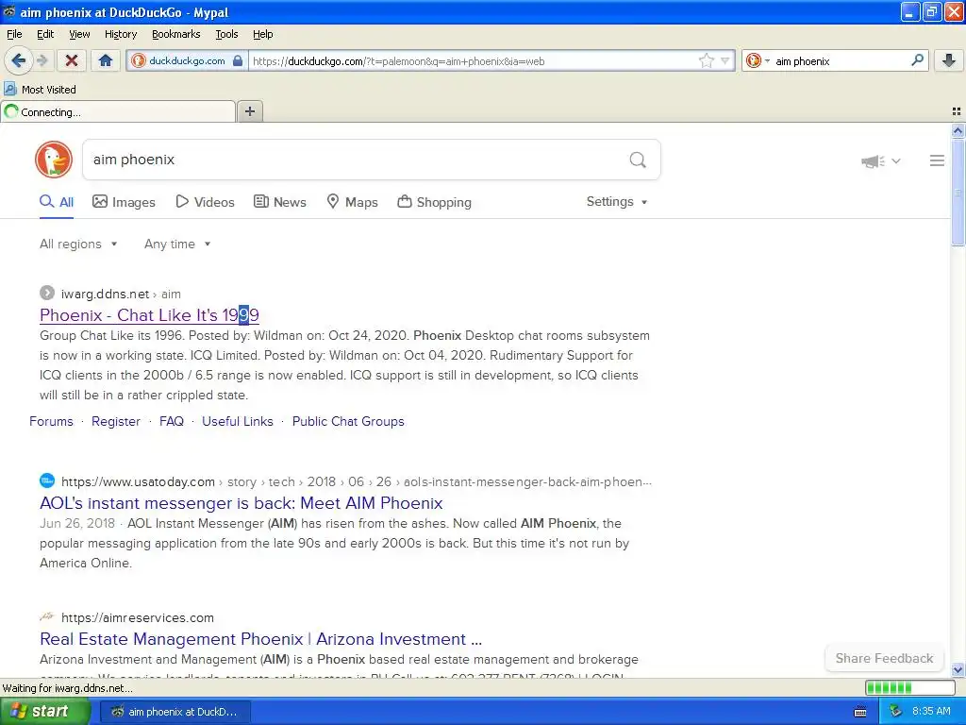Image resolution: width=966 pixels, height=725 pixels.
Task: Open History menu
Action: pos(121,34)
